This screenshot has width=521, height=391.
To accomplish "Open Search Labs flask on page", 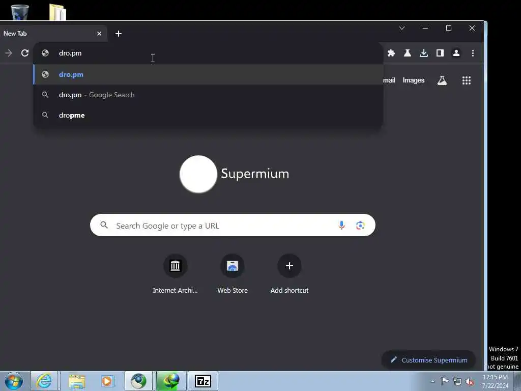I will coord(442,80).
